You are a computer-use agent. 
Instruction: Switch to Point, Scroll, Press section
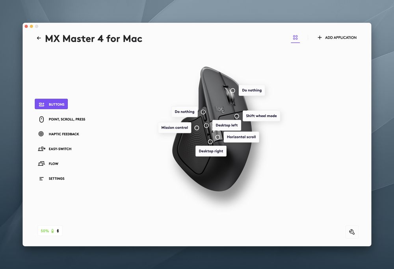point(62,119)
